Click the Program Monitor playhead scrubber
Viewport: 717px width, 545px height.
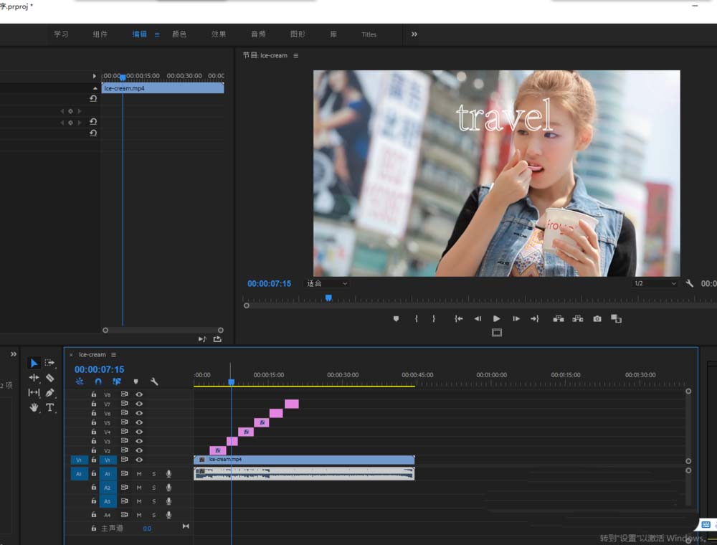click(x=328, y=298)
